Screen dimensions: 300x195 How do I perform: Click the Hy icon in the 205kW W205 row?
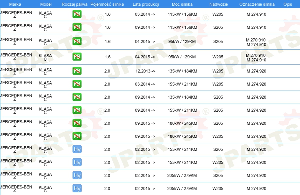coord(77,188)
